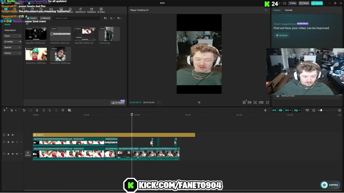Redo the last undone edit

[x=30, y=110]
